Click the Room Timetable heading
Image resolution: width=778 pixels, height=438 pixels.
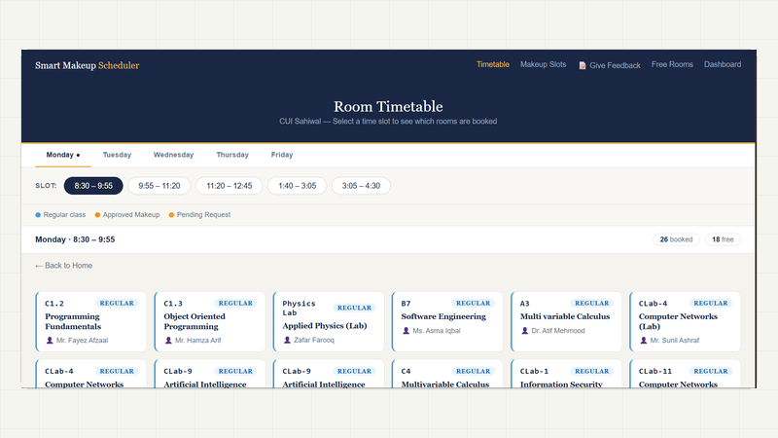point(388,106)
